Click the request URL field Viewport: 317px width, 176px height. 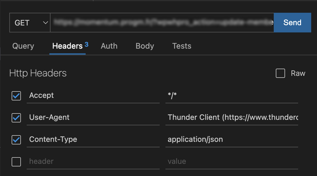(162, 23)
